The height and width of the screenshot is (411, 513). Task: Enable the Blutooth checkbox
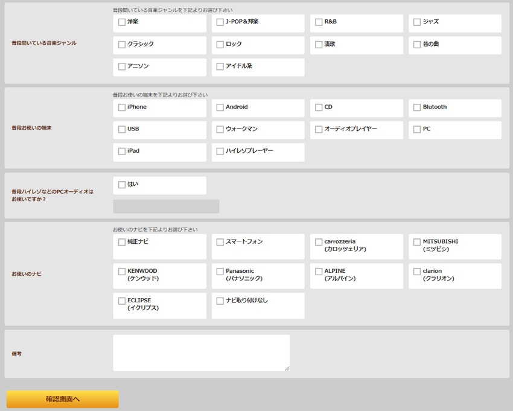click(417, 107)
